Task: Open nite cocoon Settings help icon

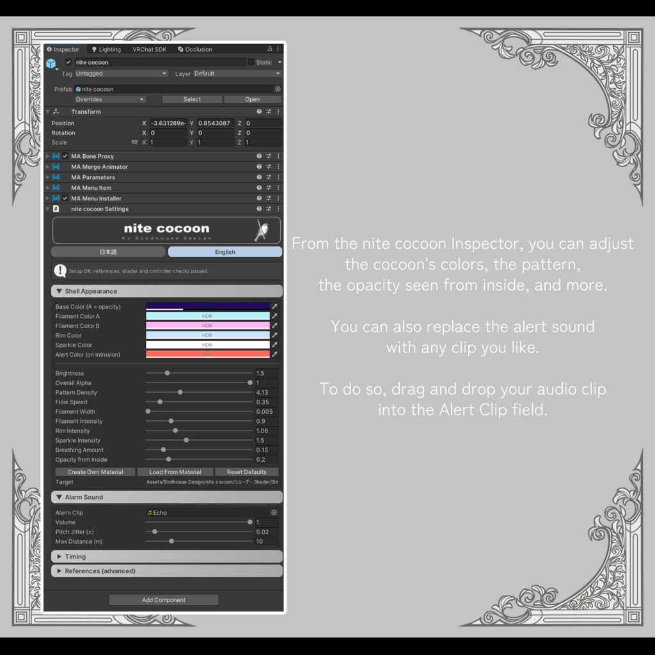Action: pyautogui.click(x=259, y=209)
